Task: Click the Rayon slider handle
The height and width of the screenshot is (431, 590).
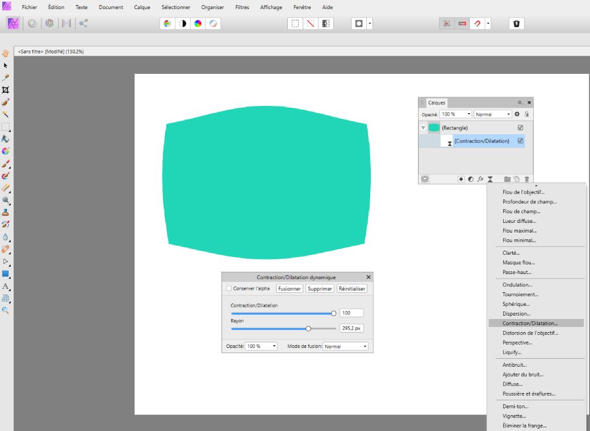Action: (308, 329)
